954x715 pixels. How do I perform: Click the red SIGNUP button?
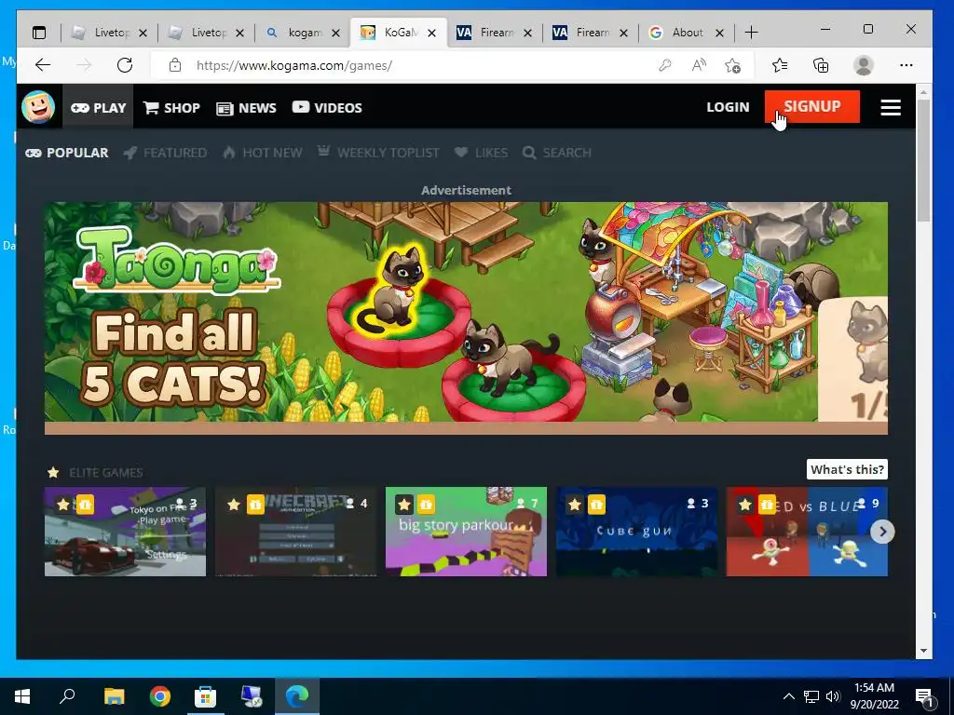(x=812, y=106)
